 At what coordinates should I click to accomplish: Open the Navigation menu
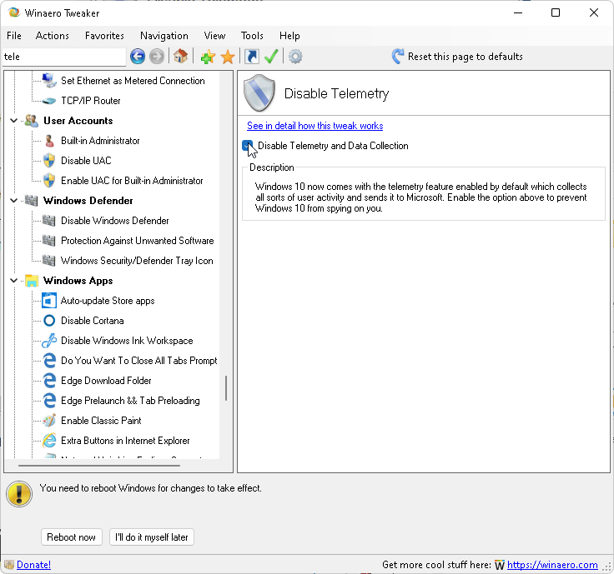(x=164, y=36)
